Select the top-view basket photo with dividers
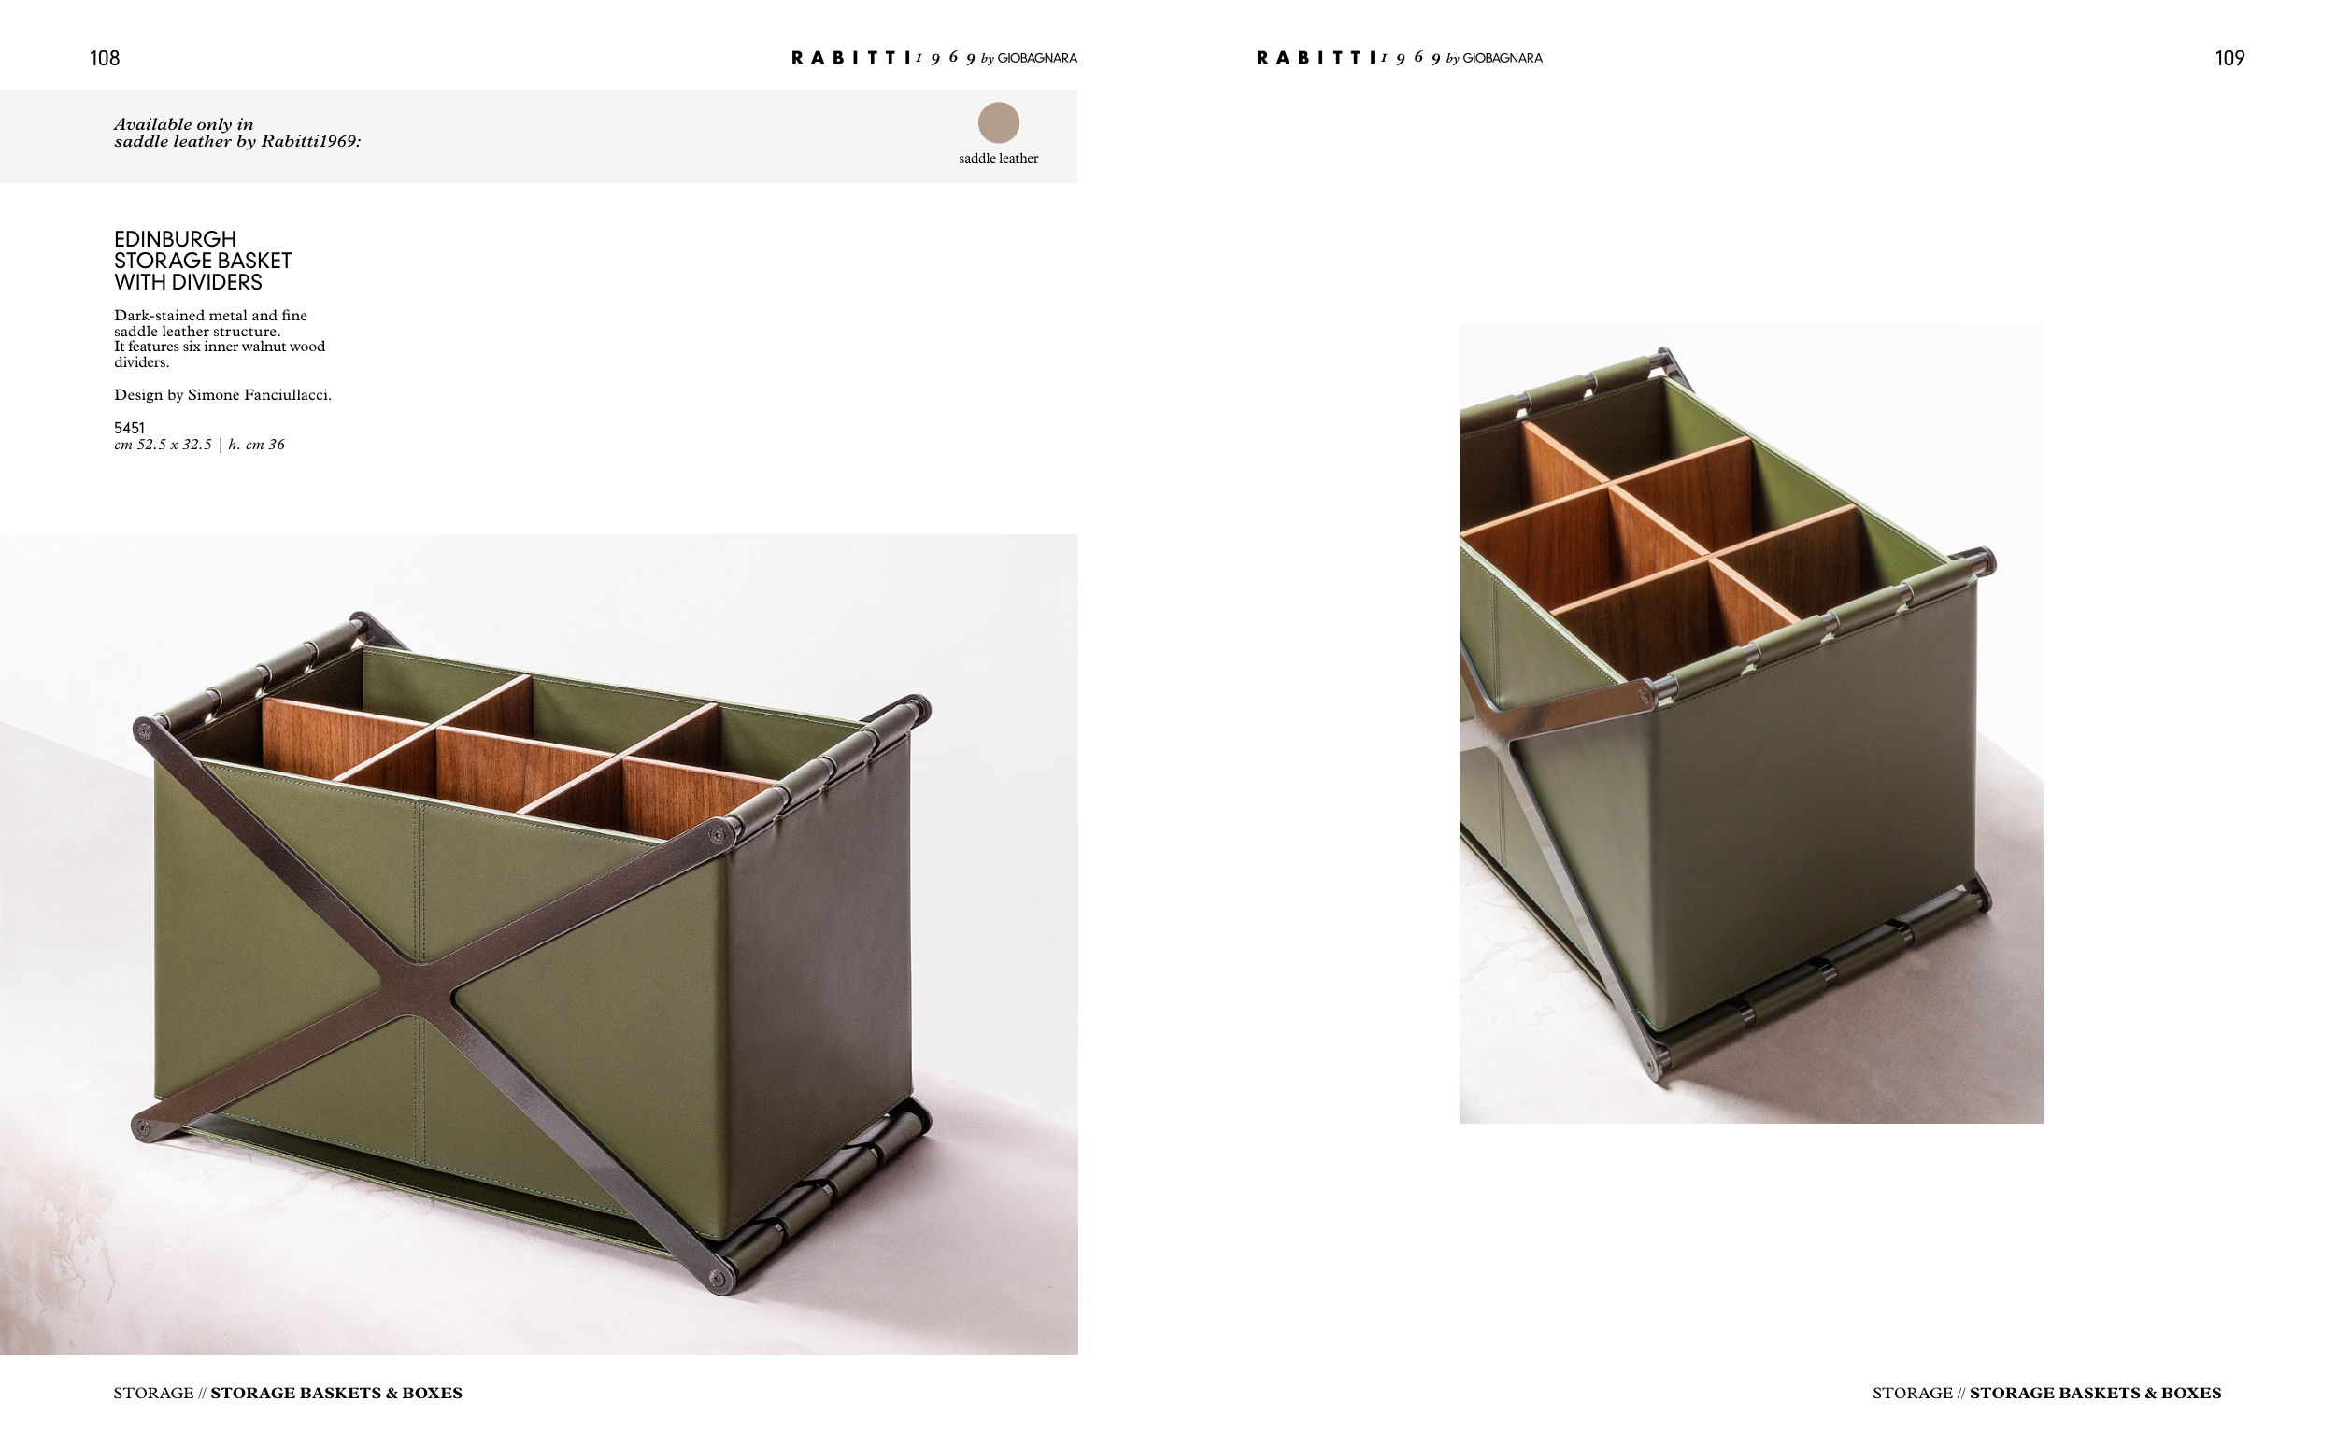The height and width of the screenshot is (1445, 2336). 1751,724
